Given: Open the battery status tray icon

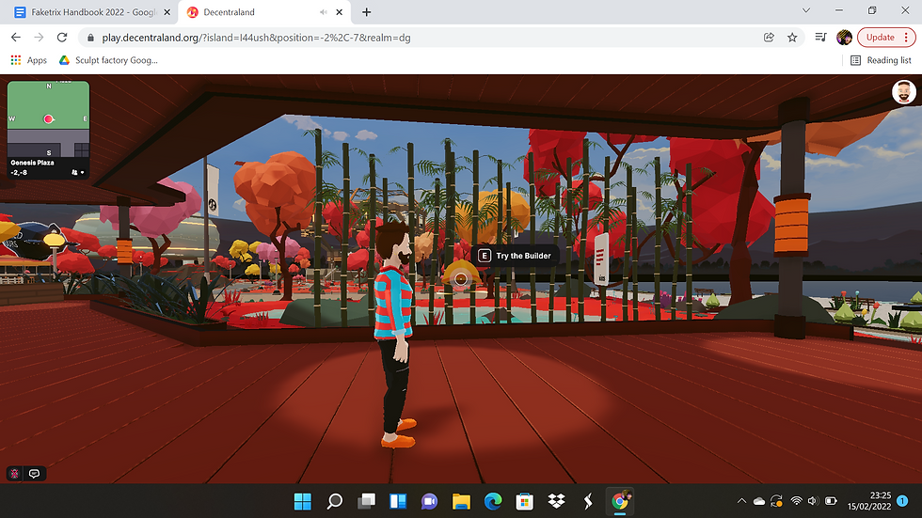Looking at the screenshot, I should [x=831, y=501].
